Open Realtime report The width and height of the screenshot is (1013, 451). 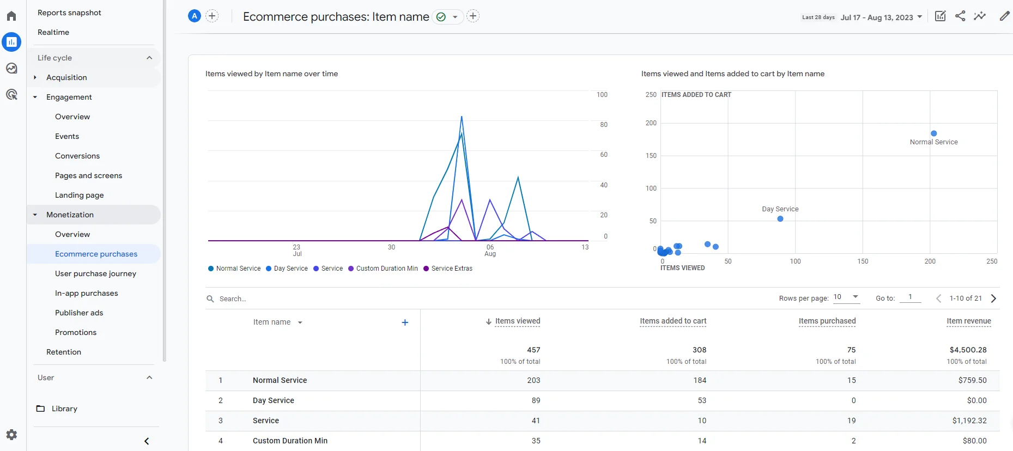pos(53,32)
